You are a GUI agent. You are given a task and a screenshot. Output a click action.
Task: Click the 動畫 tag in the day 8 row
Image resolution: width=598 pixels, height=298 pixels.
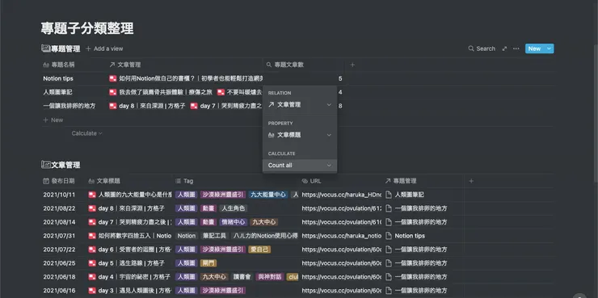pyautogui.click(x=208, y=208)
